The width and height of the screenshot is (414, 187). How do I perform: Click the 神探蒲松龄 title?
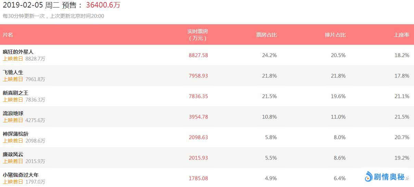click(15, 134)
